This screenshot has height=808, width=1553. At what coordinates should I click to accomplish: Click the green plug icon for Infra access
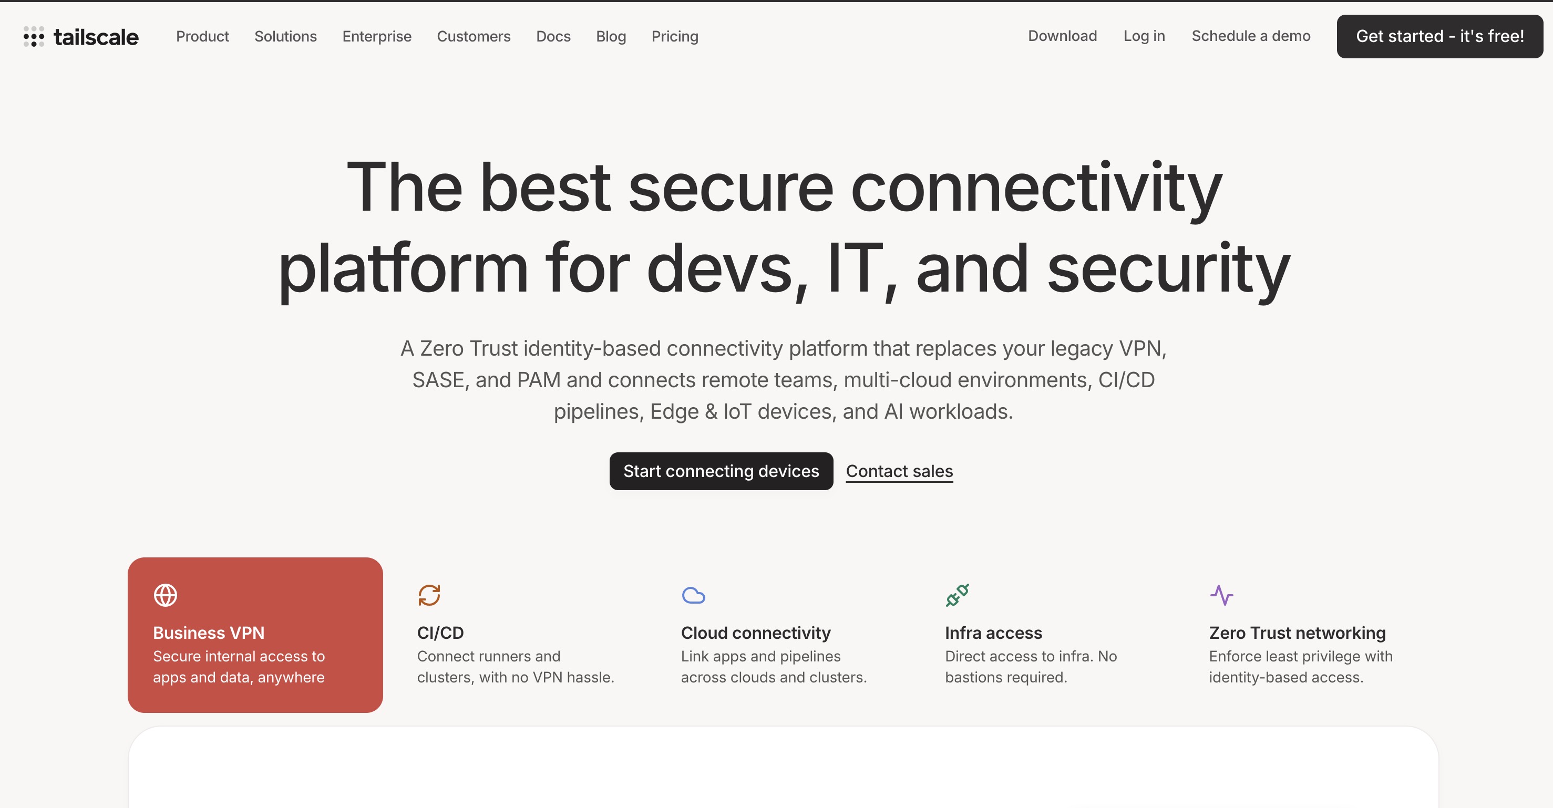click(x=958, y=595)
